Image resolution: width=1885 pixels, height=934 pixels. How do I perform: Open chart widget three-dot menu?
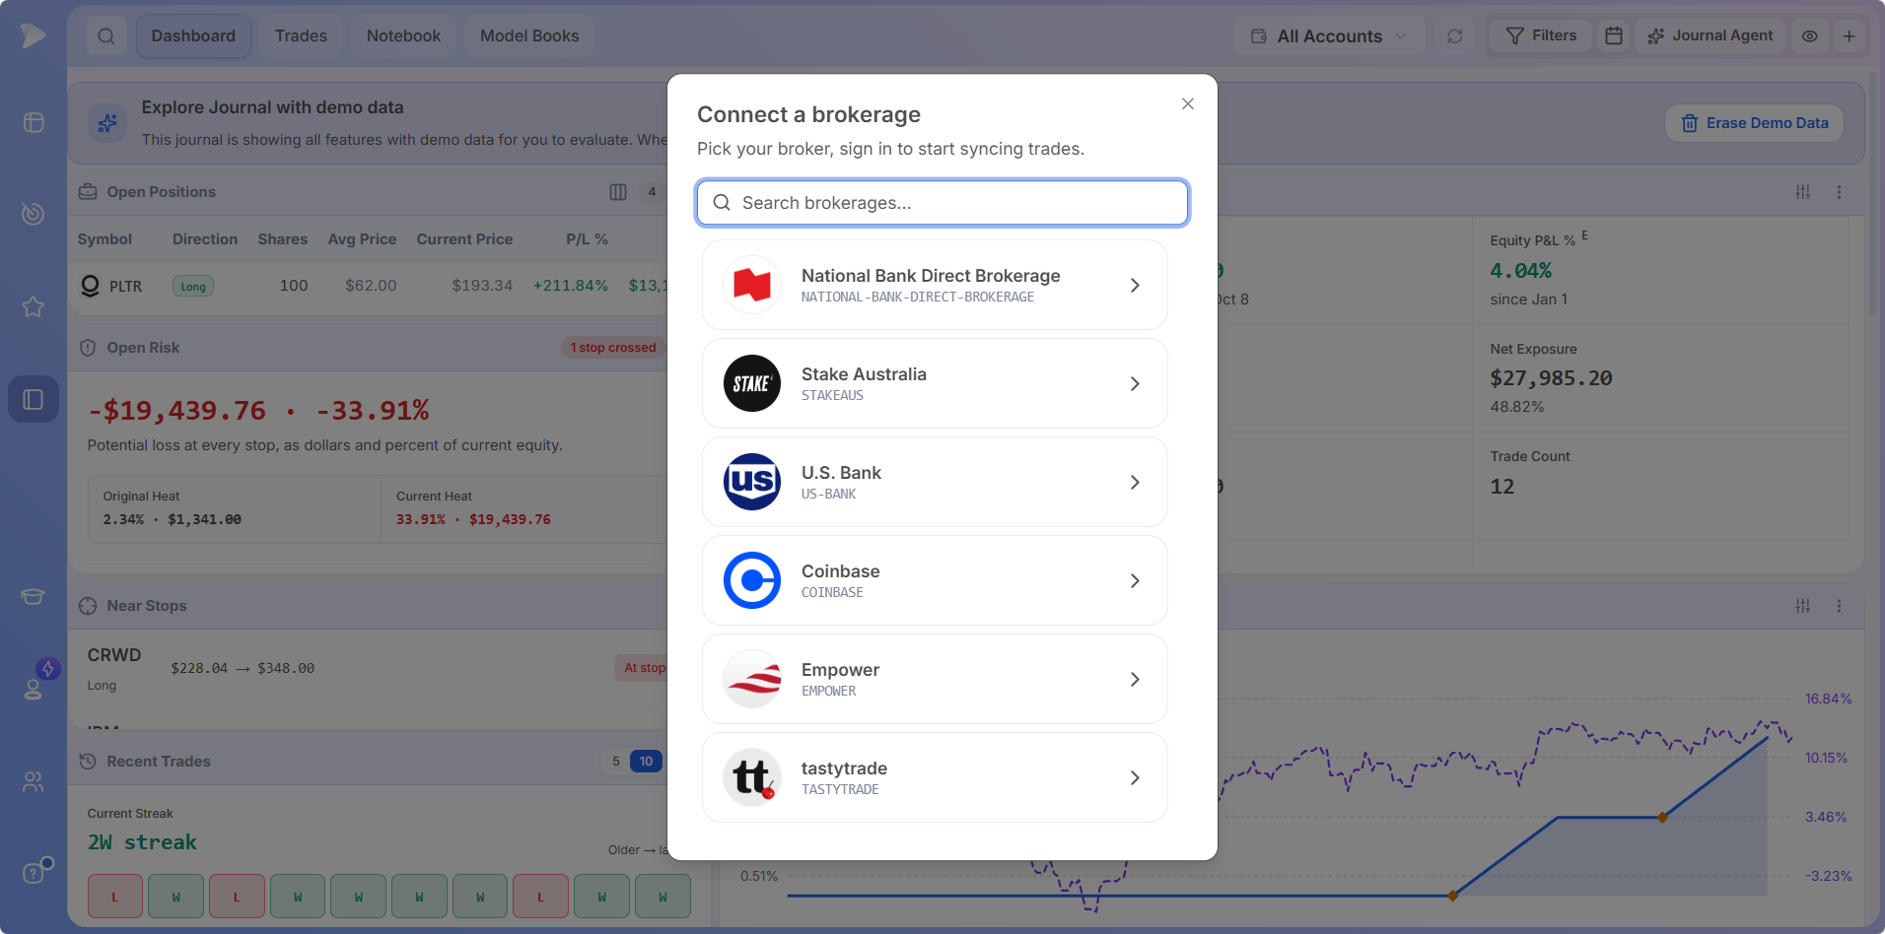[x=1839, y=606]
